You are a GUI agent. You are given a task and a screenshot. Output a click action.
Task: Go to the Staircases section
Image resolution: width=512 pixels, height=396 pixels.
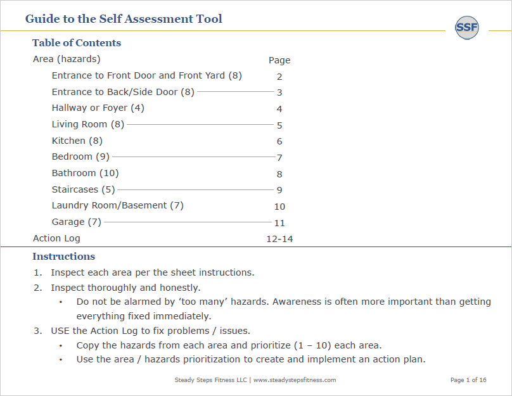click(83, 189)
